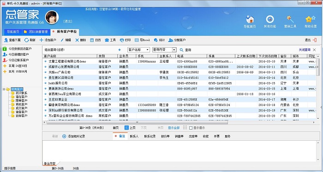Open the 客户名称 dropdown

coord(138,50)
